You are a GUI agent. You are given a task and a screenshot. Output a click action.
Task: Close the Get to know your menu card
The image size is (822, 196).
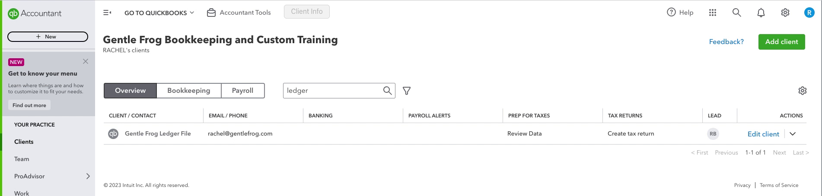pos(86,61)
